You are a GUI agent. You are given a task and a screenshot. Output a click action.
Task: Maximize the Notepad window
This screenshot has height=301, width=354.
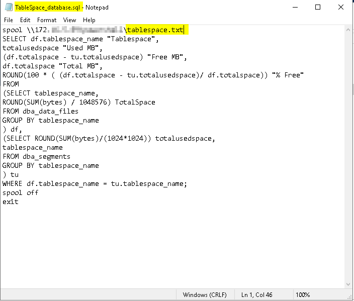pos(318,8)
